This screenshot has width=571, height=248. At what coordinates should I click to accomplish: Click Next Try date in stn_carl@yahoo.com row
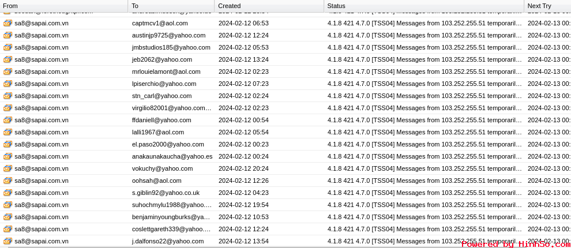[549, 96]
